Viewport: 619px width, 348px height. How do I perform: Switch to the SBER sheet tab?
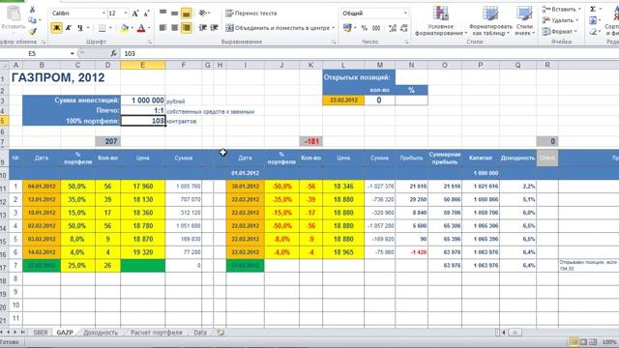click(41, 333)
